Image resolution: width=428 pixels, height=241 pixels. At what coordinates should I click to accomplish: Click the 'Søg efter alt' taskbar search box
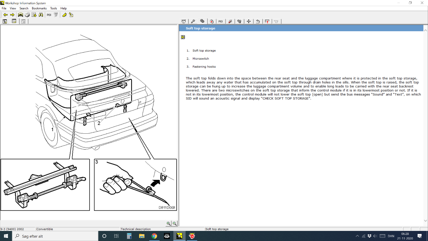tap(55, 236)
